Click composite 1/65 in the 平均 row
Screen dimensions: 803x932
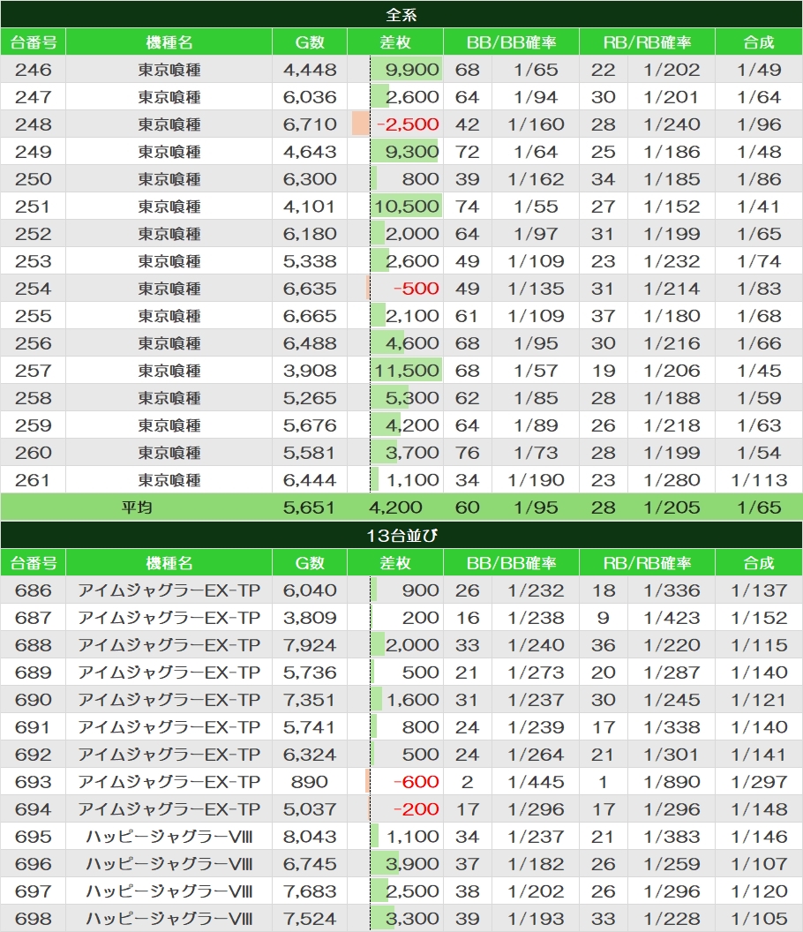(759, 507)
